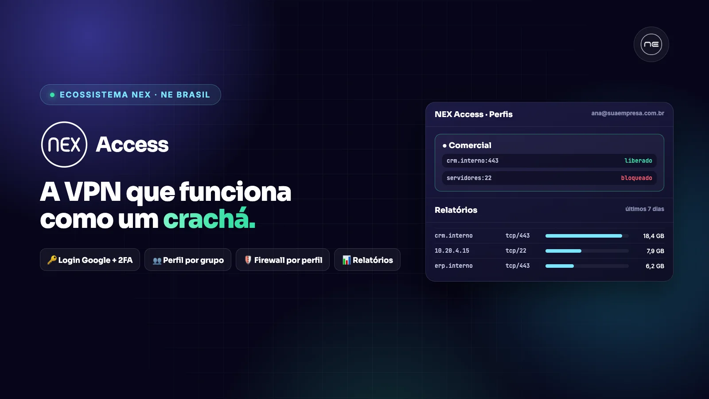Click the últimos 7 dias label

click(x=645, y=209)
